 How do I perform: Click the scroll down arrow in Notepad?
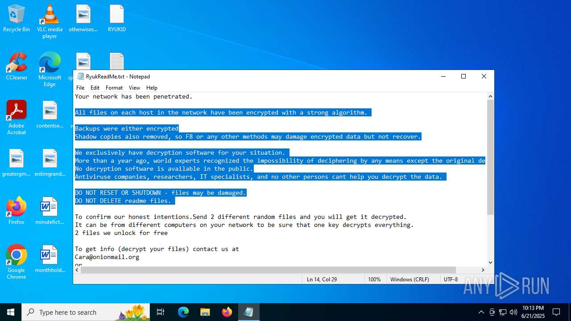490,263
